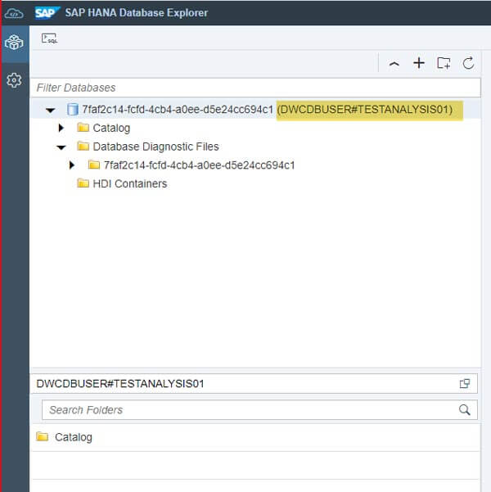Click the SAP HANA Database Explorer title

click(x=136, y=13)
